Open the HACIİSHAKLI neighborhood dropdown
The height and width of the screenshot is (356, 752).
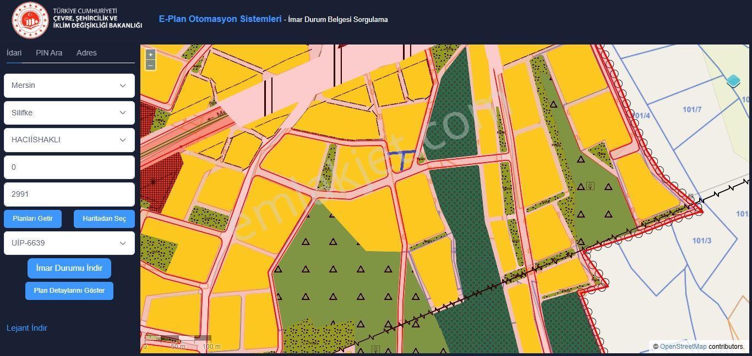pyautogui.click(x=69, y=140)
